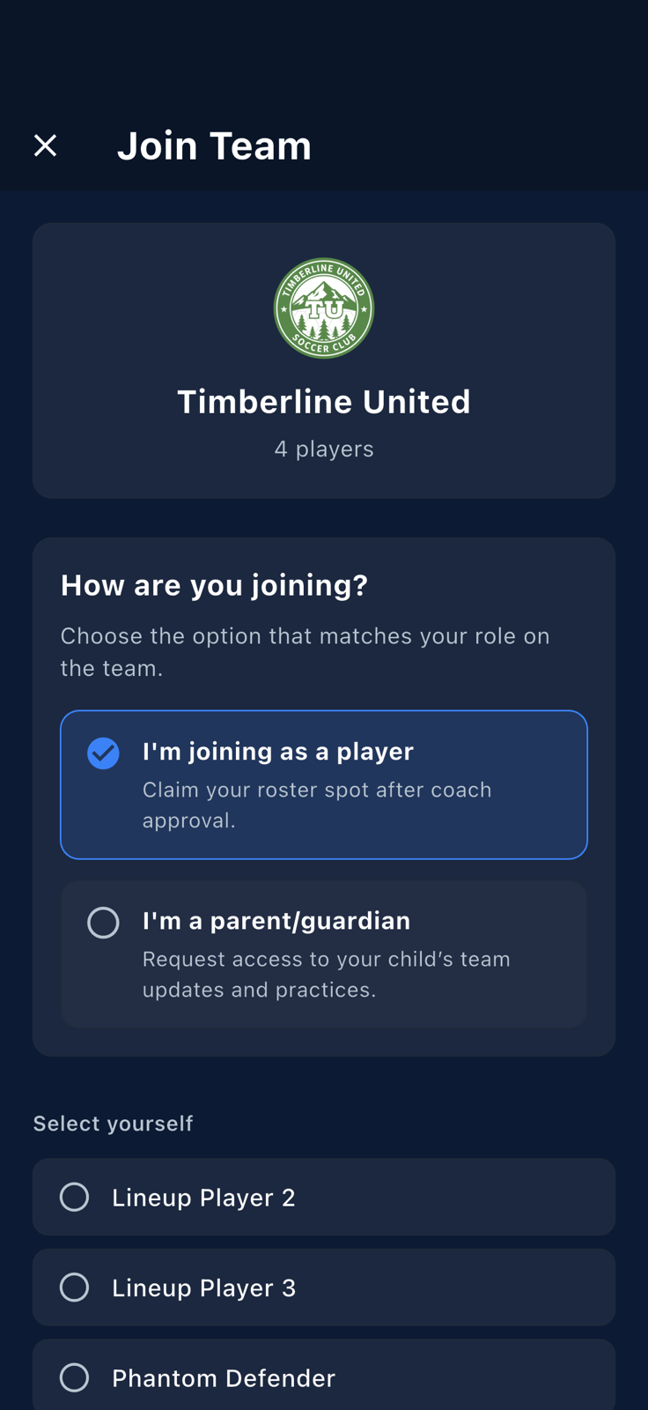Click the "Select yourself" section label
This screenshot has height=1410, width=648.
click(113, 1124)
